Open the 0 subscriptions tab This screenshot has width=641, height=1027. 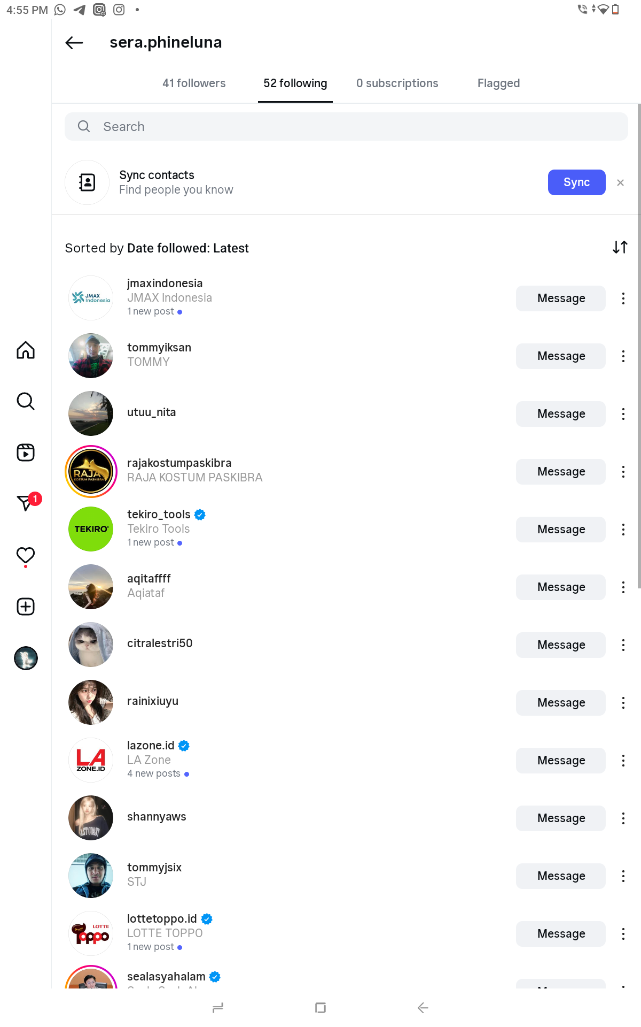397,83
